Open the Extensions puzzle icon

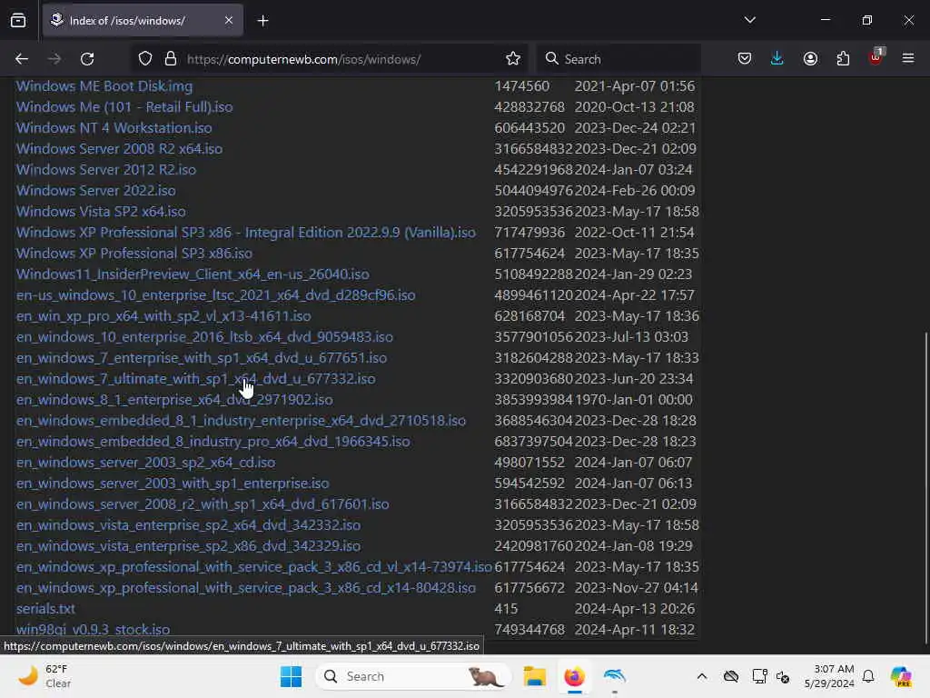pos(843,59)
